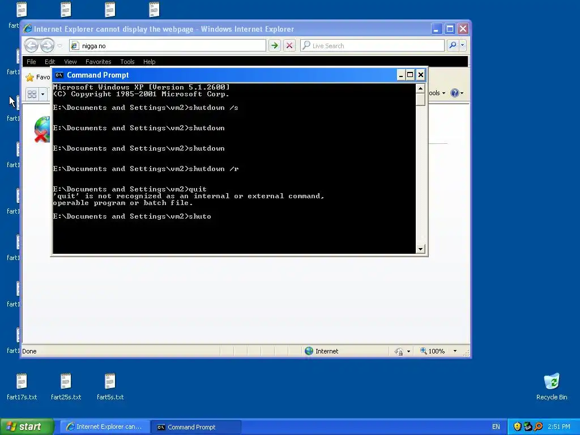Click the Back arrow in Internet Explorer
The image size is (580, 435).
[32, 45]
